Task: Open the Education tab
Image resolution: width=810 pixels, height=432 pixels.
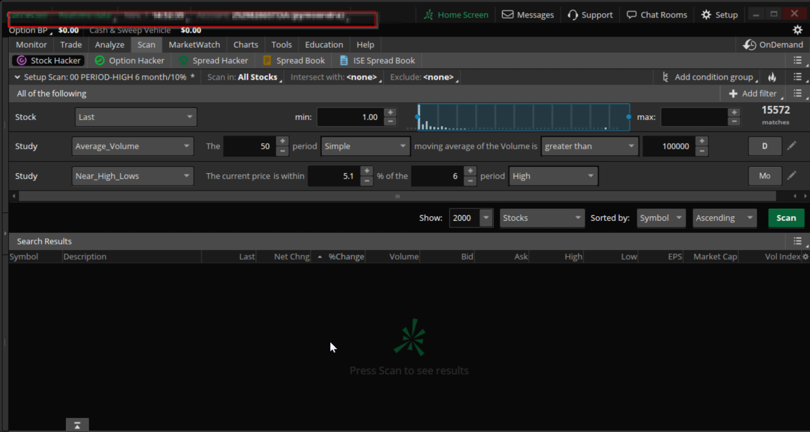Action: pos(324,45)
